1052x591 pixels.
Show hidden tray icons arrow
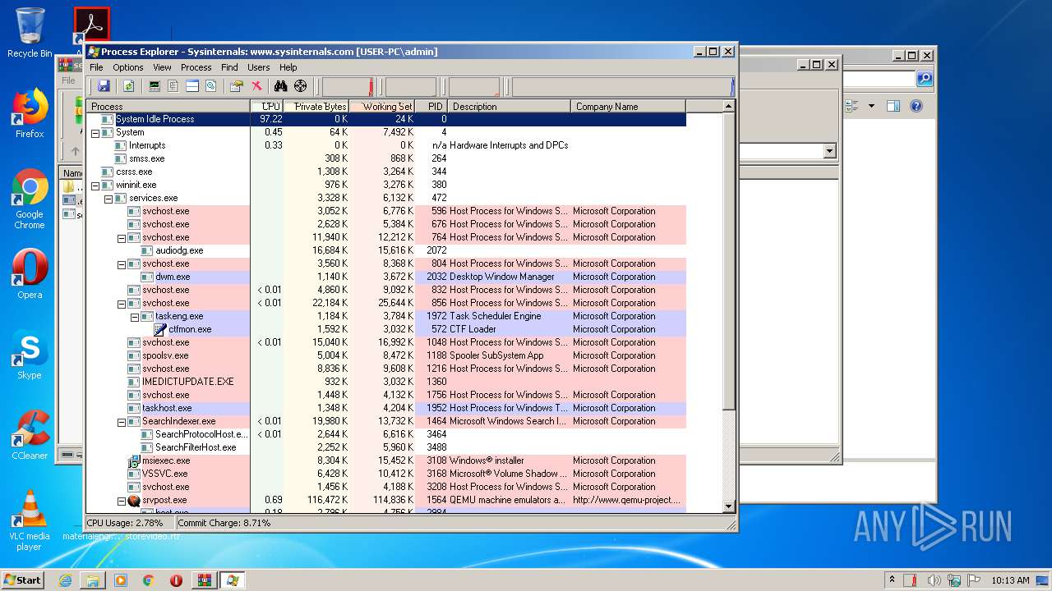coord(892,580)
